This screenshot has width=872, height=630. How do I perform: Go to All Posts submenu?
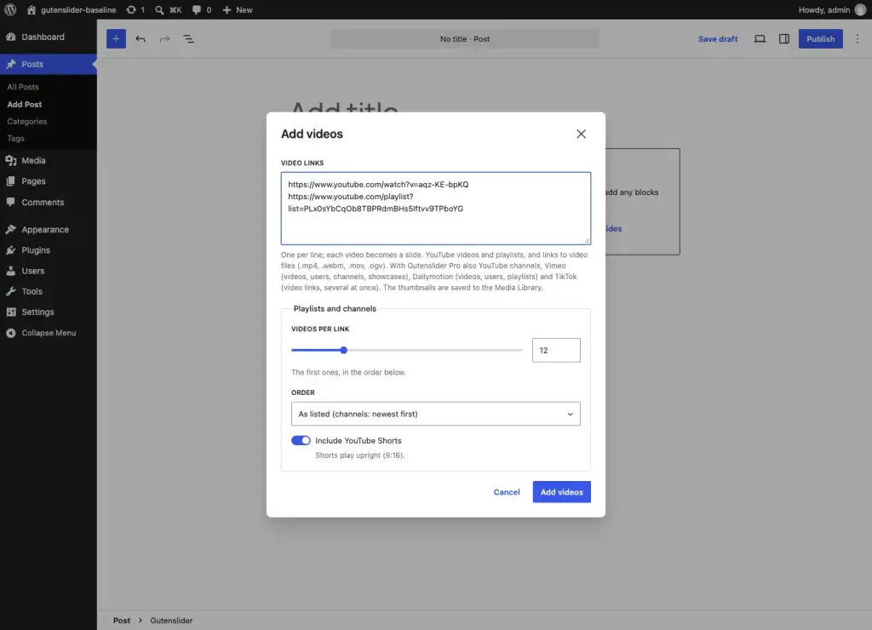pos(23,87)
